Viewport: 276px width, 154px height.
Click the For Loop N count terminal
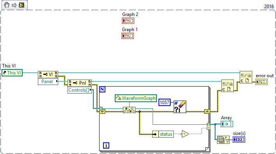pyautogui.click(x=102, y=89)
